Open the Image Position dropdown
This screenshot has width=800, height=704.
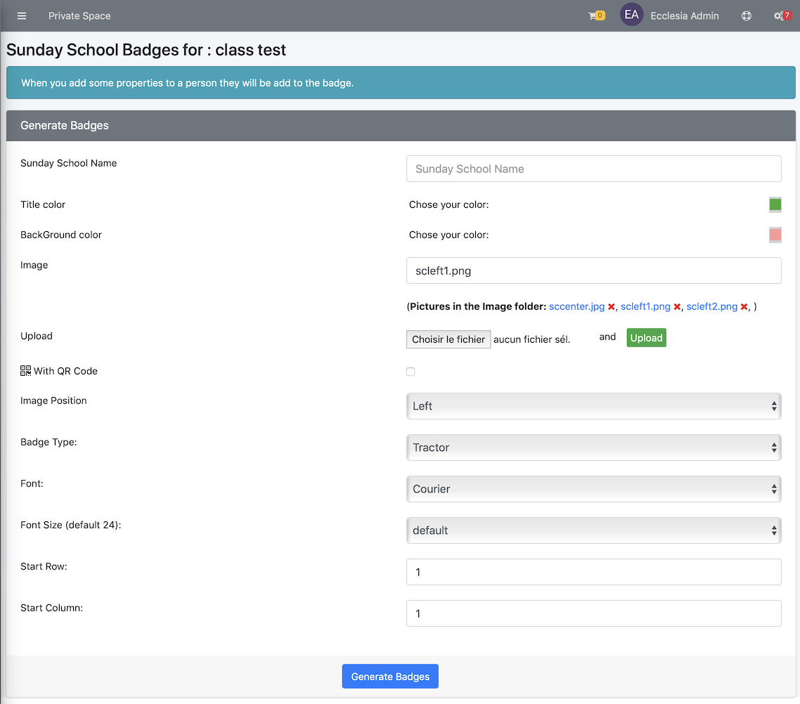(x=593, y=406)
